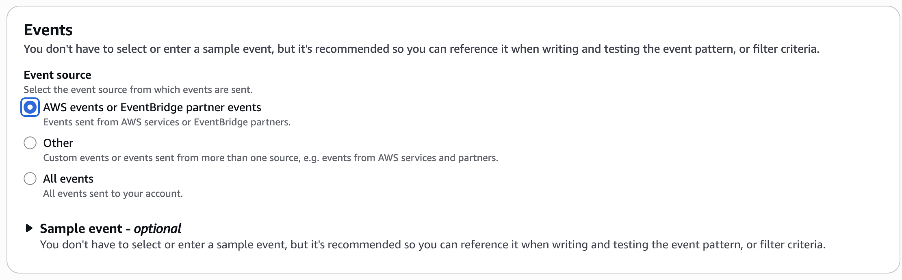Click the "Other" option label text
The width and height of the screenshot is (902, 280).
click(58, 143)
